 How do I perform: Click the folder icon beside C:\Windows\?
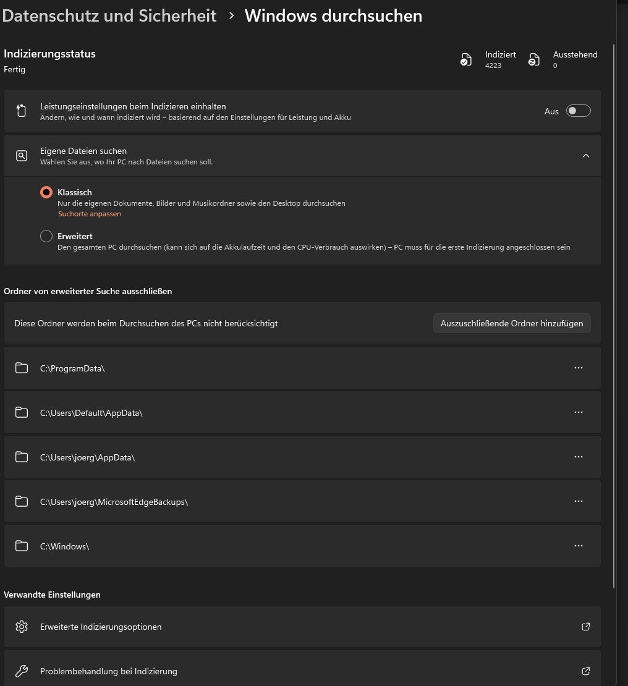22,546
